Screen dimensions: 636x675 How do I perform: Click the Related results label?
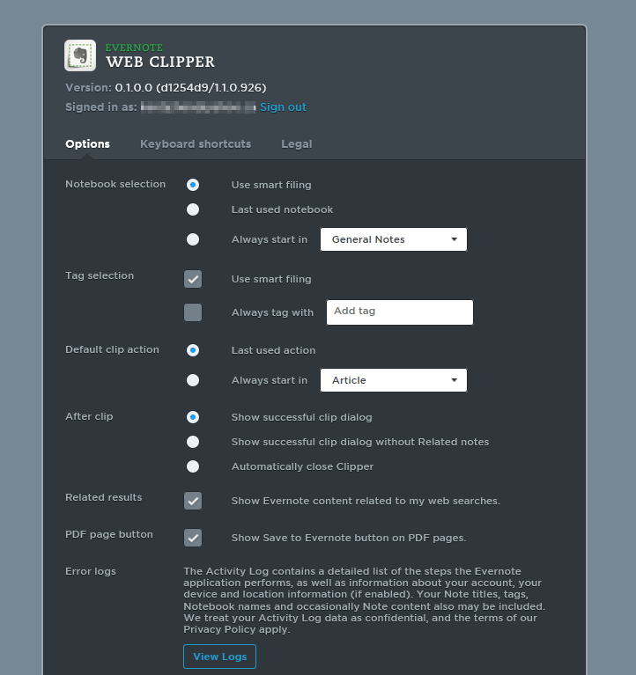(x=103, y=497)
